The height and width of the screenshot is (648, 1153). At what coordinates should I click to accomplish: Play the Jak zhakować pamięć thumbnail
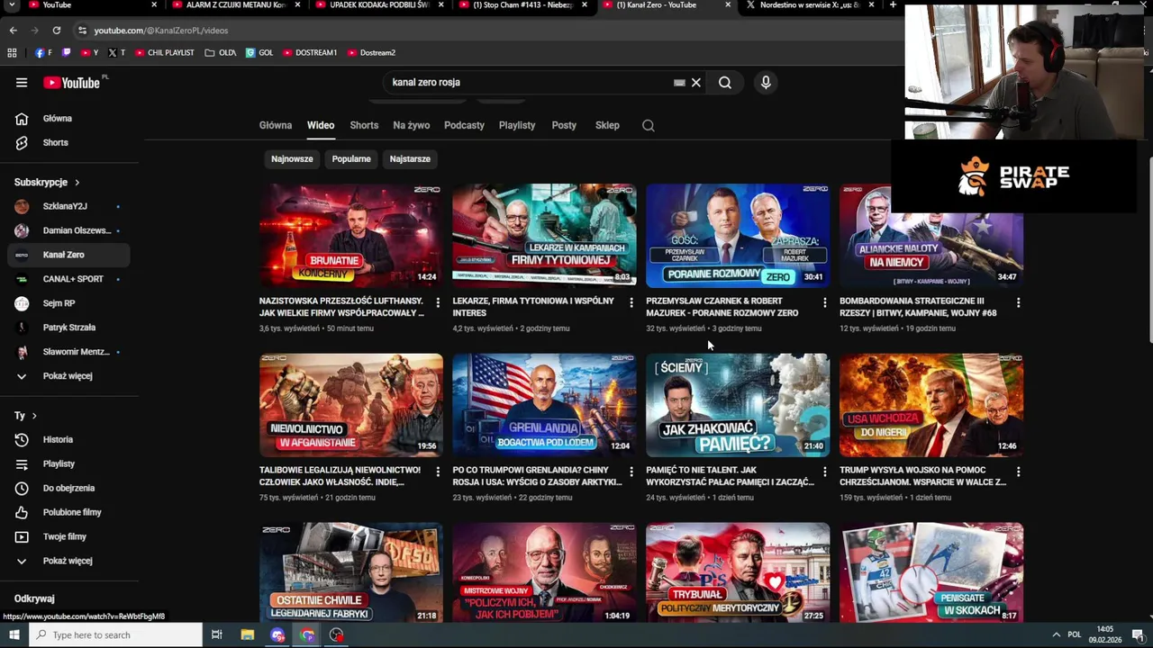738,404
